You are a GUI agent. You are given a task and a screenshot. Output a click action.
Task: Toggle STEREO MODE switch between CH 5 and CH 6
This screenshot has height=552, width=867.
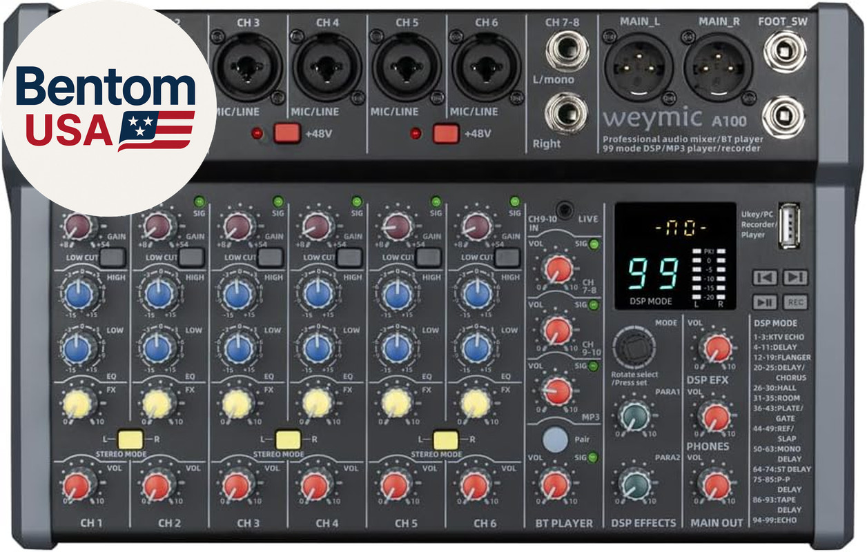coord(446,440)
